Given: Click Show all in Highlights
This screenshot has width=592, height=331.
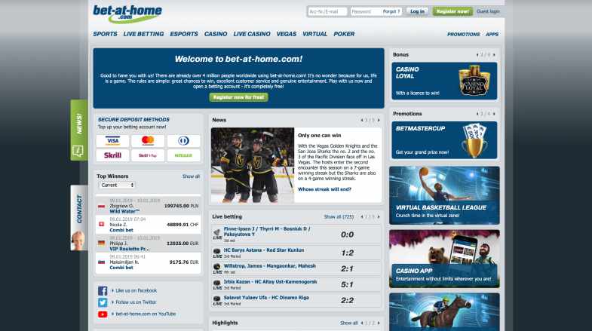Looking at the screenshot, I should click(348, 323).
